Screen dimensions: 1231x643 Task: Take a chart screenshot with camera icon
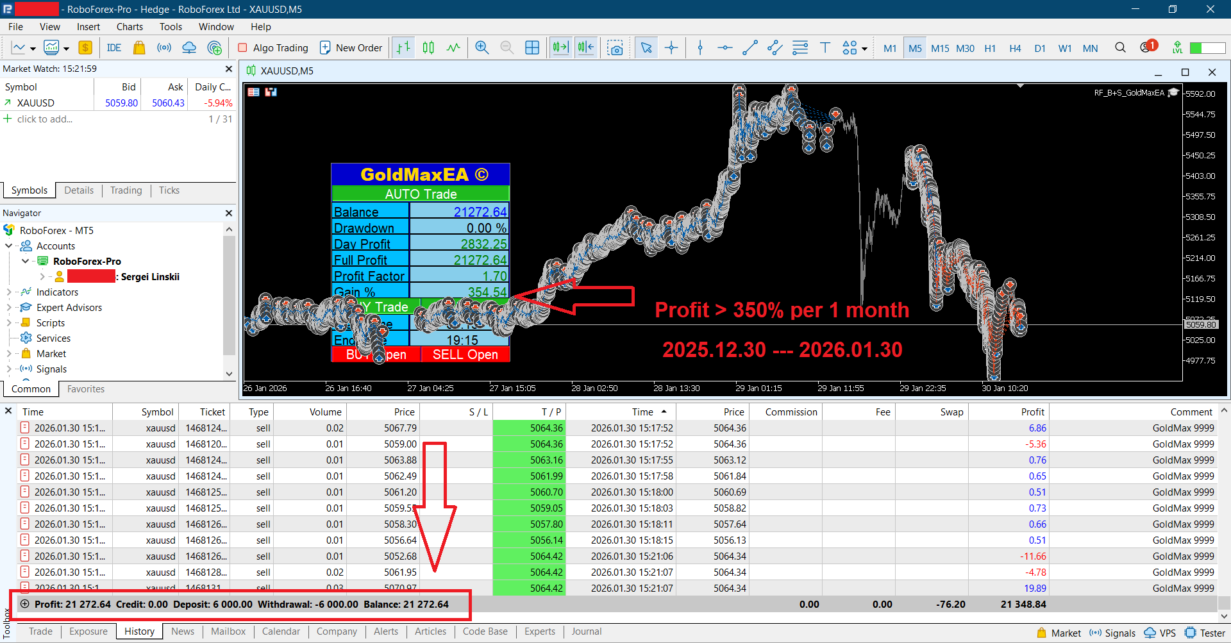615,47
